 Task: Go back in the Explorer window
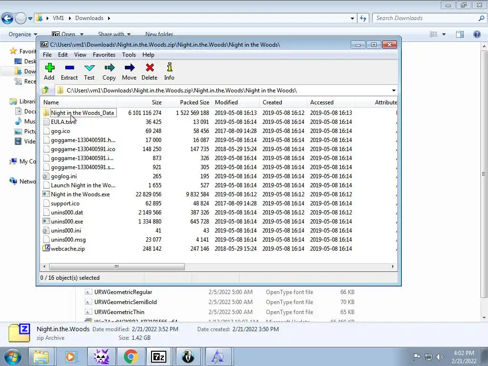click(8, 19)
